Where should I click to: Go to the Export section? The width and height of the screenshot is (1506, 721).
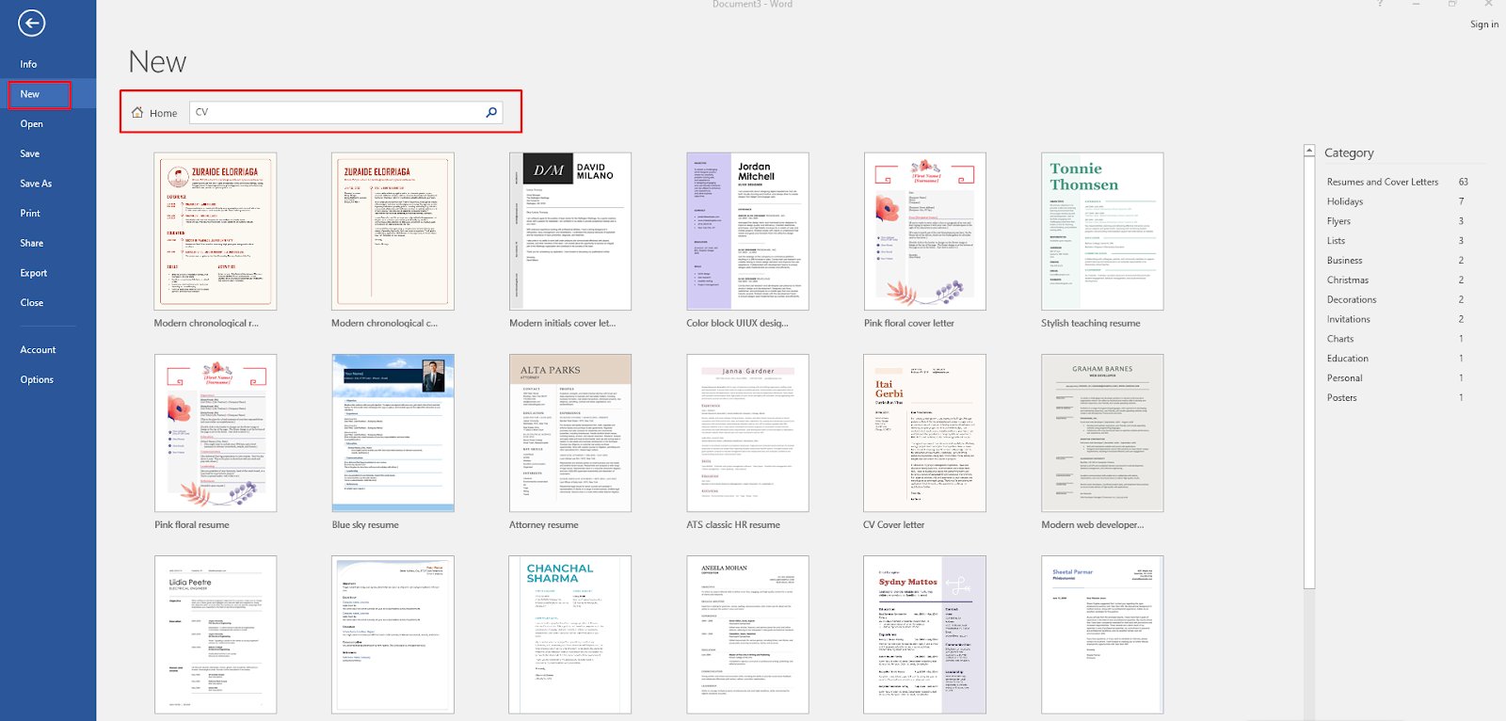pyautogui.click(x=34, y=273)
